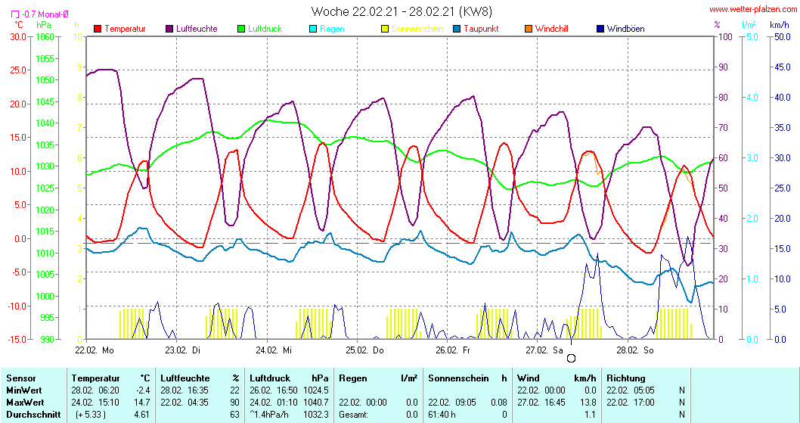Viewport: 800px width, 423px height.
Task: Select the Luftdruck legend label
Action: point(265,29)
